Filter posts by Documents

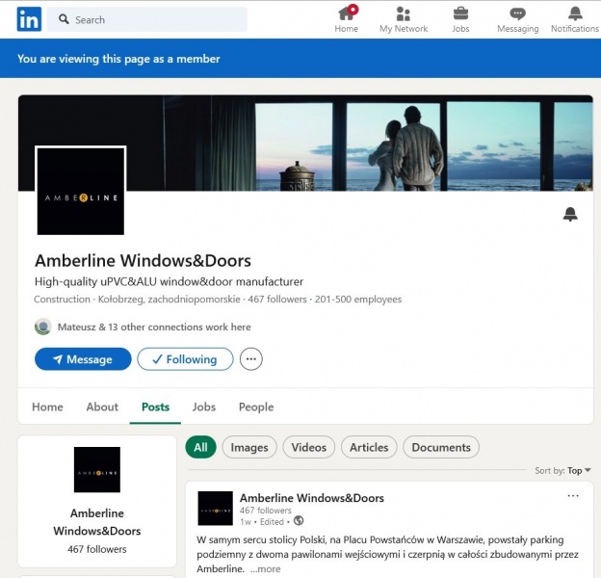[x=441, y=447]
